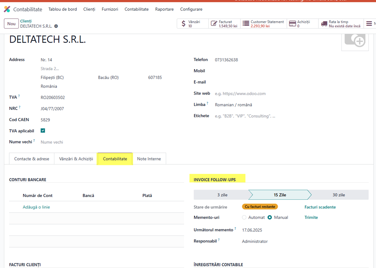Click the Rata la timp truck icon
The image size is (376, 268).
pyautogui.click(x=324, y=24)
